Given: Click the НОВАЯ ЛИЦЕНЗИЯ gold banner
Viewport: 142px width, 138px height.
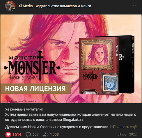Looking at the screenshot, I should tap(36, 89).
